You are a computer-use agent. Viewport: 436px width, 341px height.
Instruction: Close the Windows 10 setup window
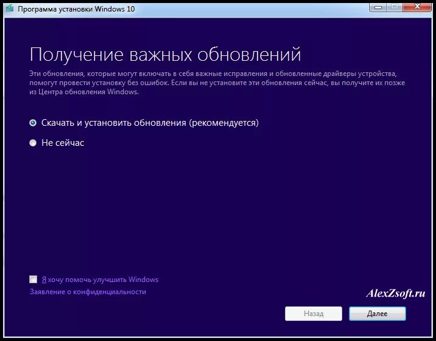coord(417,7)
